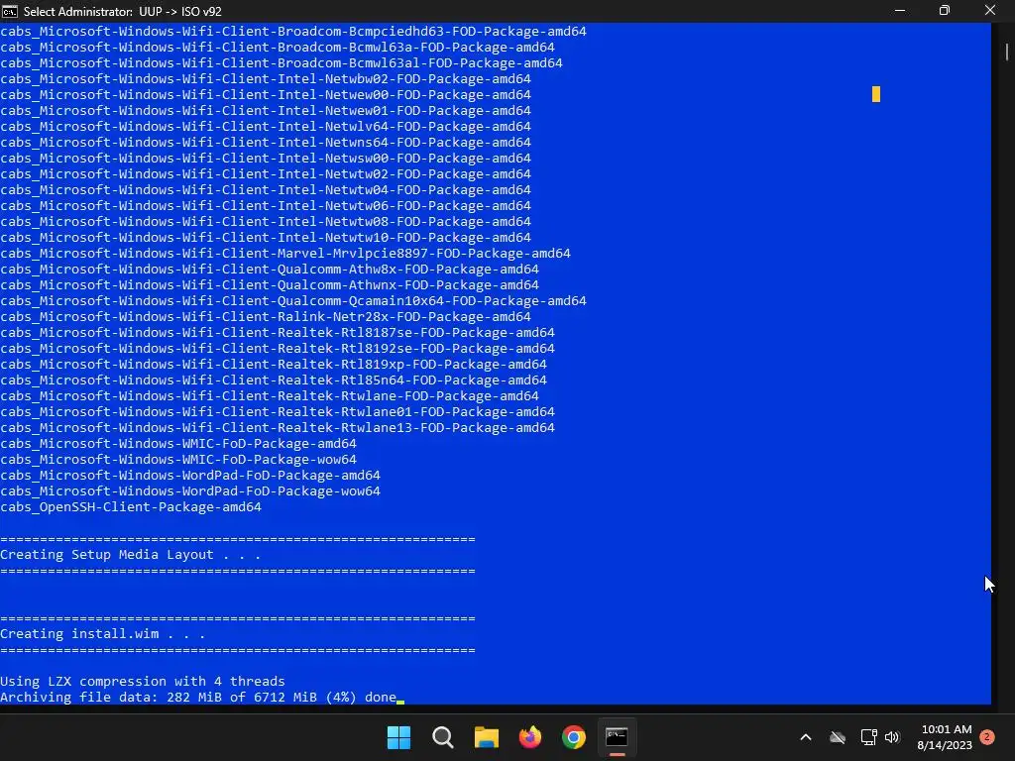Screen dimensions: 1015x761
Task: Launch Firefox from the taskbar
Action: [x=530, y=737]
